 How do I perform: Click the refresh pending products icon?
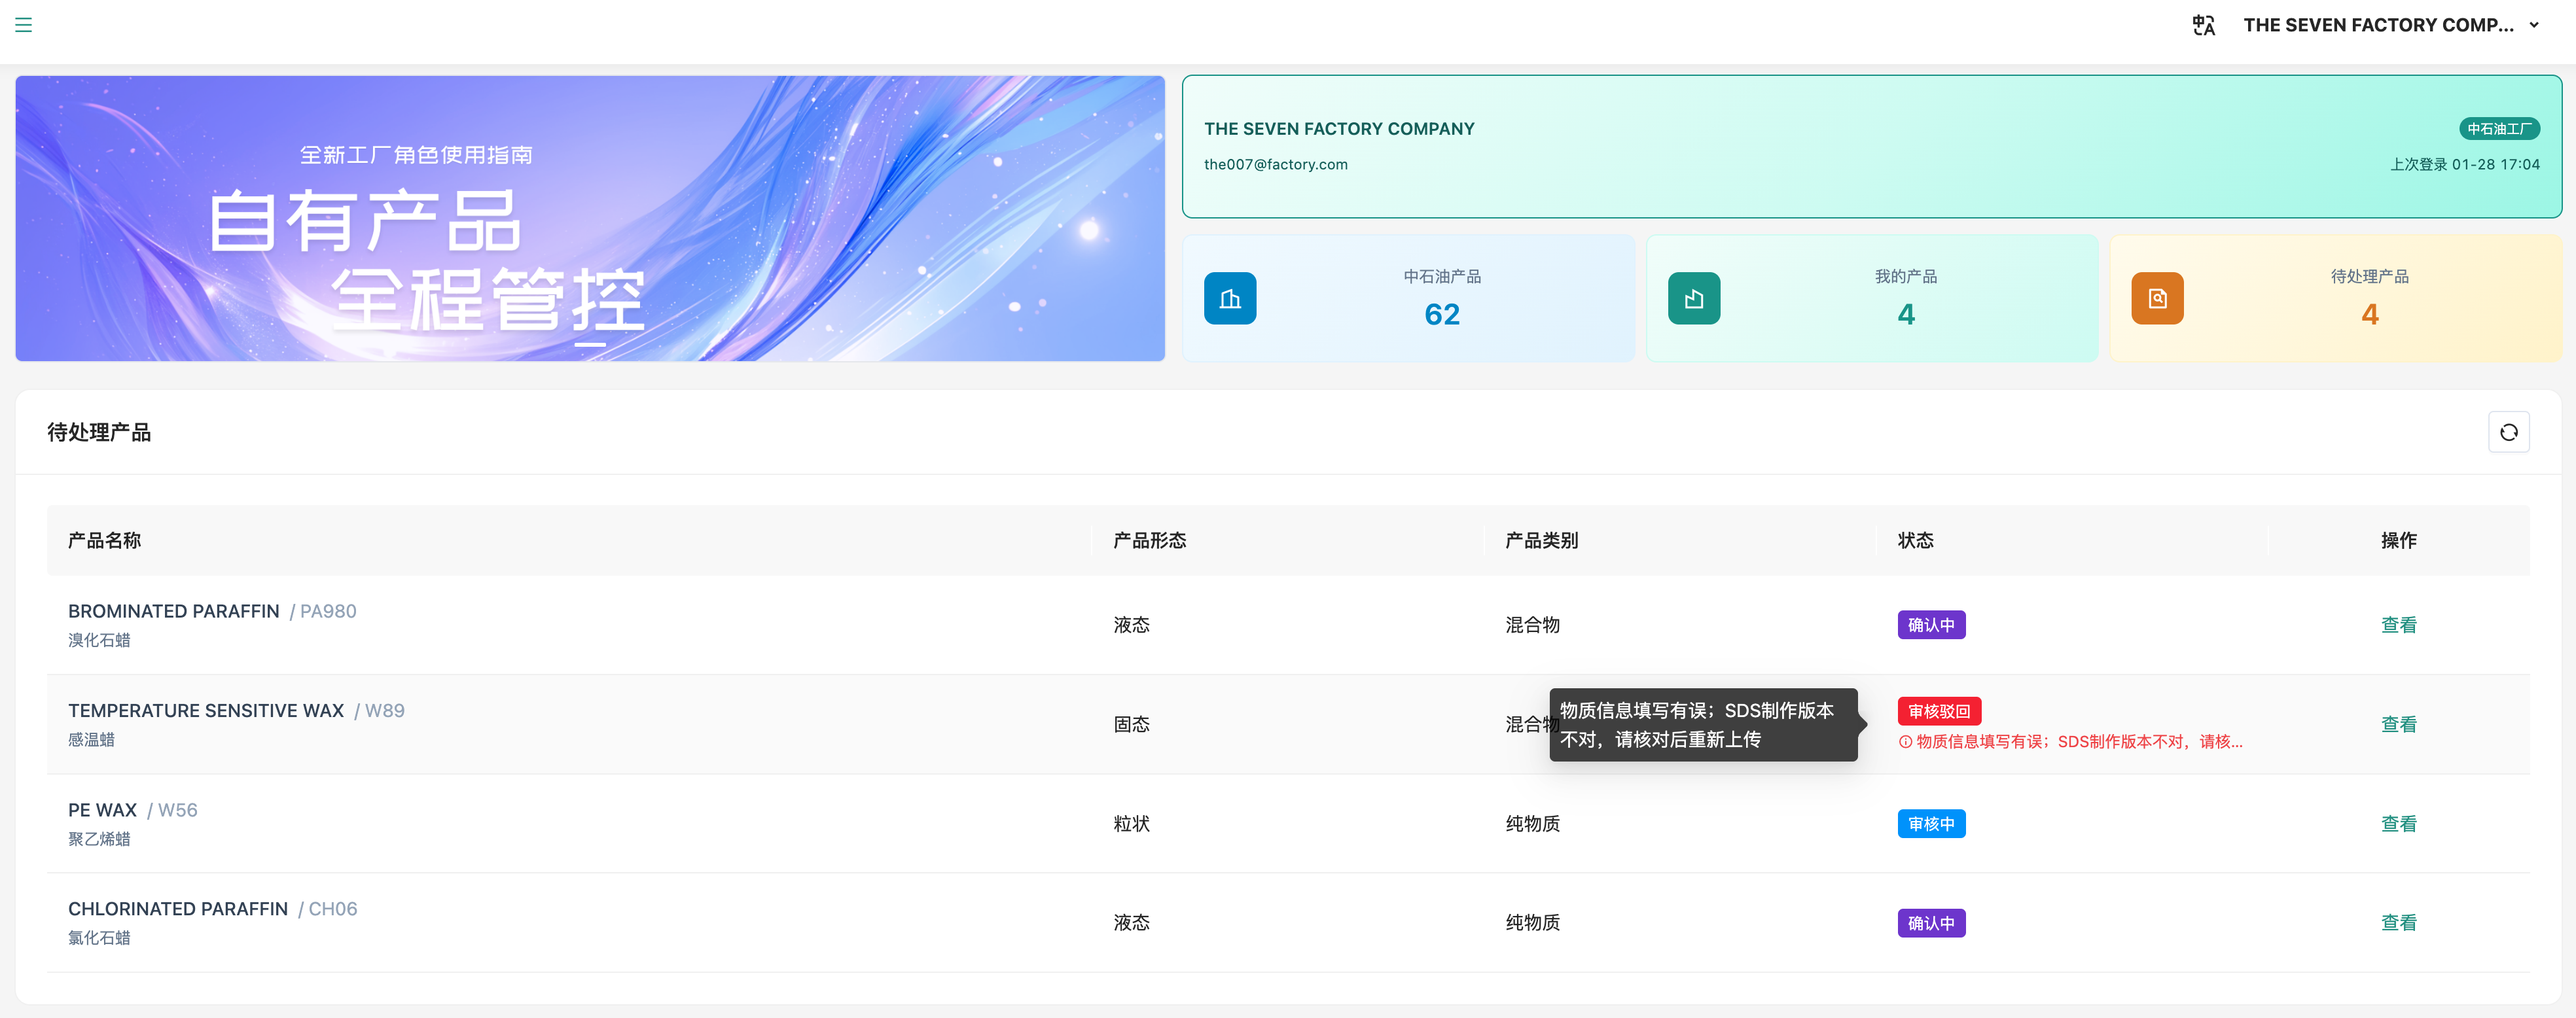point(2508,432)
